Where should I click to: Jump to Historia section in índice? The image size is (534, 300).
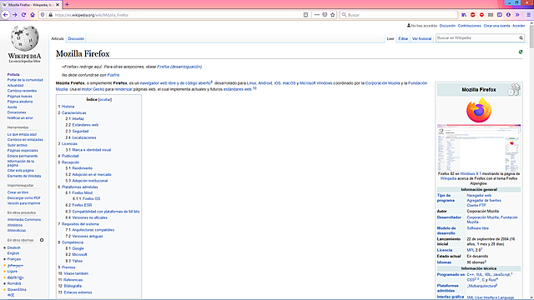click(x=68, y=107)
